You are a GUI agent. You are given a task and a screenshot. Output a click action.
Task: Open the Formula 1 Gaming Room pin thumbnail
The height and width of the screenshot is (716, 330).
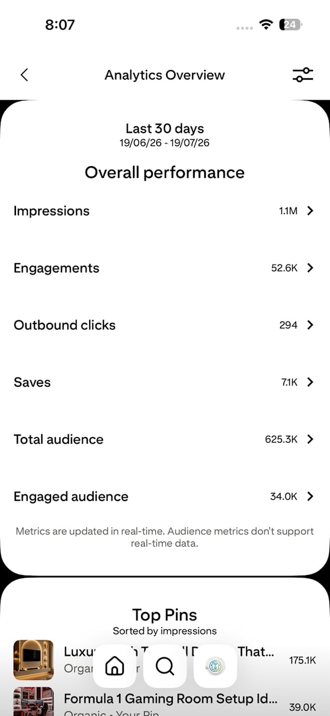(x=33, y=701)
